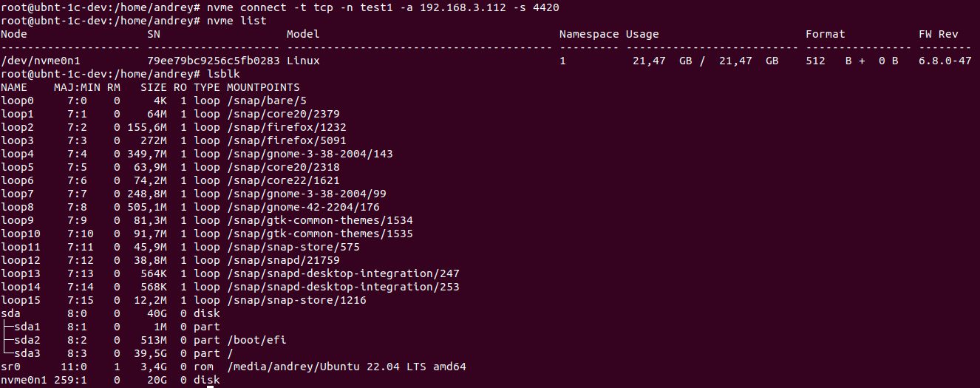Viewport: 980px width, 388px height.
Task: Click the Node column header
Action: 14,34
